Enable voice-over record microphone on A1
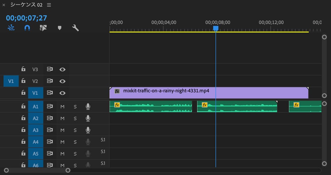The width and height of the screenshot is (331, 175). (88, 106)
